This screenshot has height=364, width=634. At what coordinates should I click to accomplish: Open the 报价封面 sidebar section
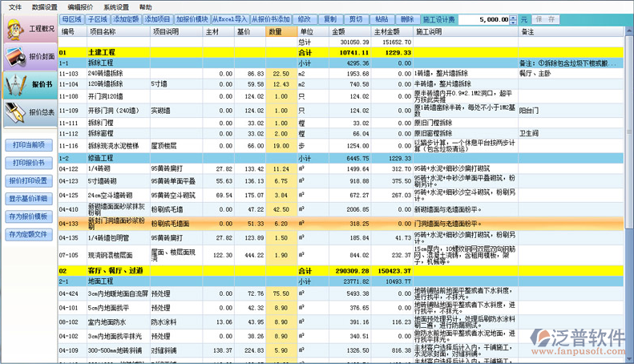(x=29, y=57)
